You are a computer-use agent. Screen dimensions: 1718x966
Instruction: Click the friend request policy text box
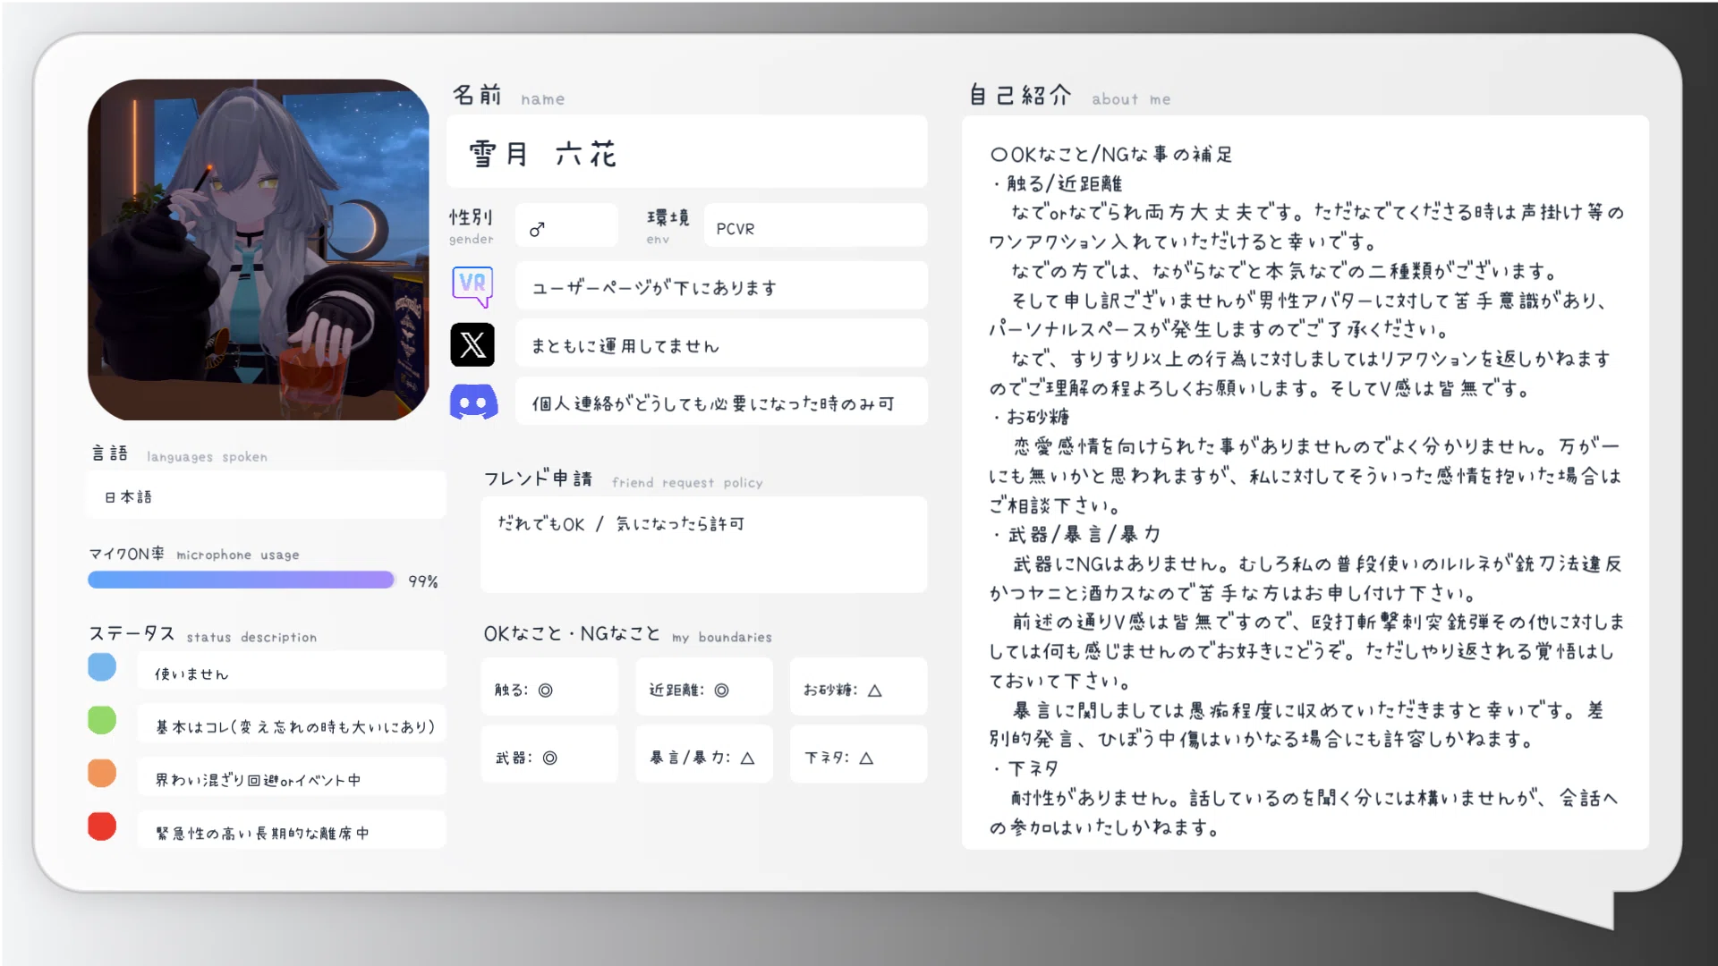click(x=703, y=545)
